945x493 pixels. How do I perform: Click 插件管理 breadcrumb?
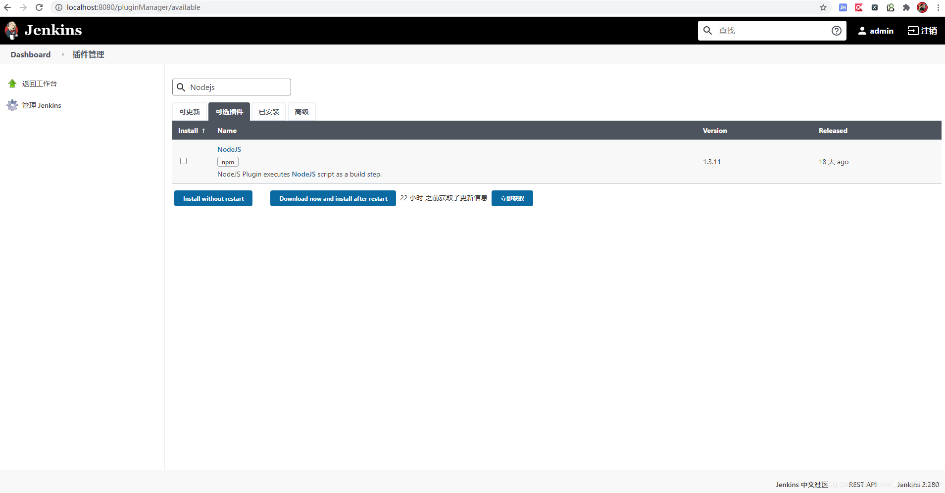[88, 54]
